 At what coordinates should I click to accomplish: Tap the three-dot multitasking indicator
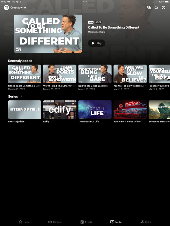(85, 2)
